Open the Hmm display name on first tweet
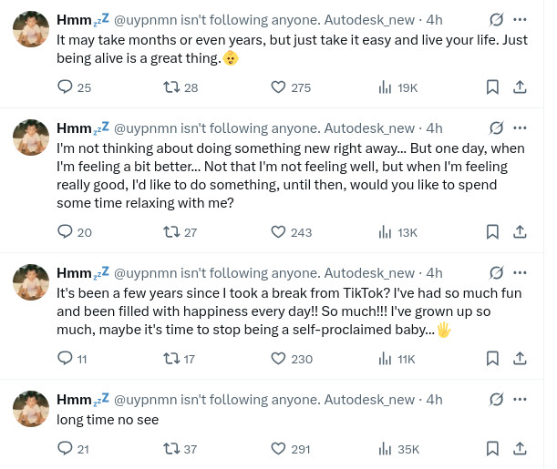This screenshot has height=469, width=557. point(73,18)
